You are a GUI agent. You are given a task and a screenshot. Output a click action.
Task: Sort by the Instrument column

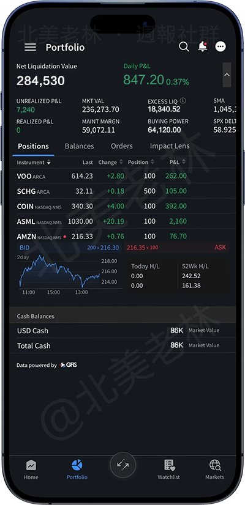click(x=34, y=163)
